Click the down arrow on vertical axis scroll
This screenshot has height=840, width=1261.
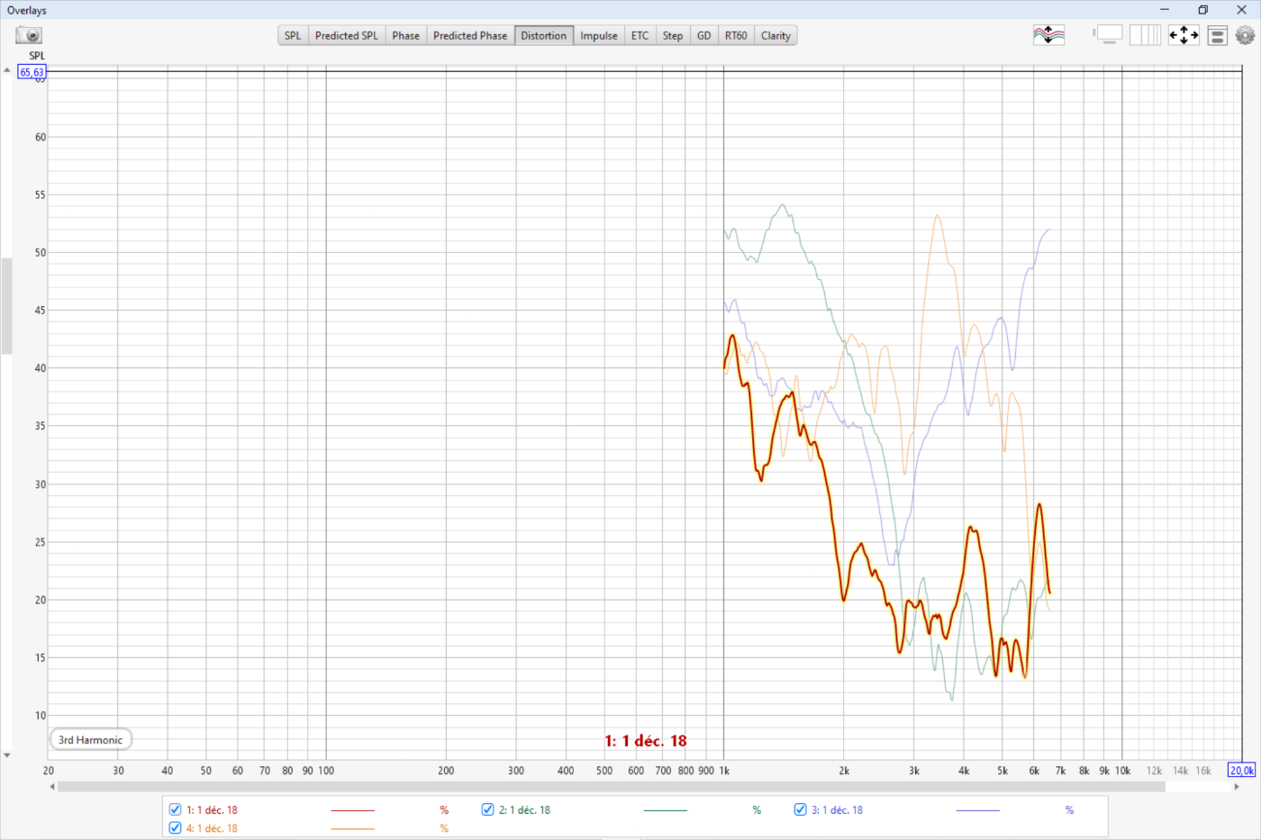pyautogui.click(x=7, y=755)
